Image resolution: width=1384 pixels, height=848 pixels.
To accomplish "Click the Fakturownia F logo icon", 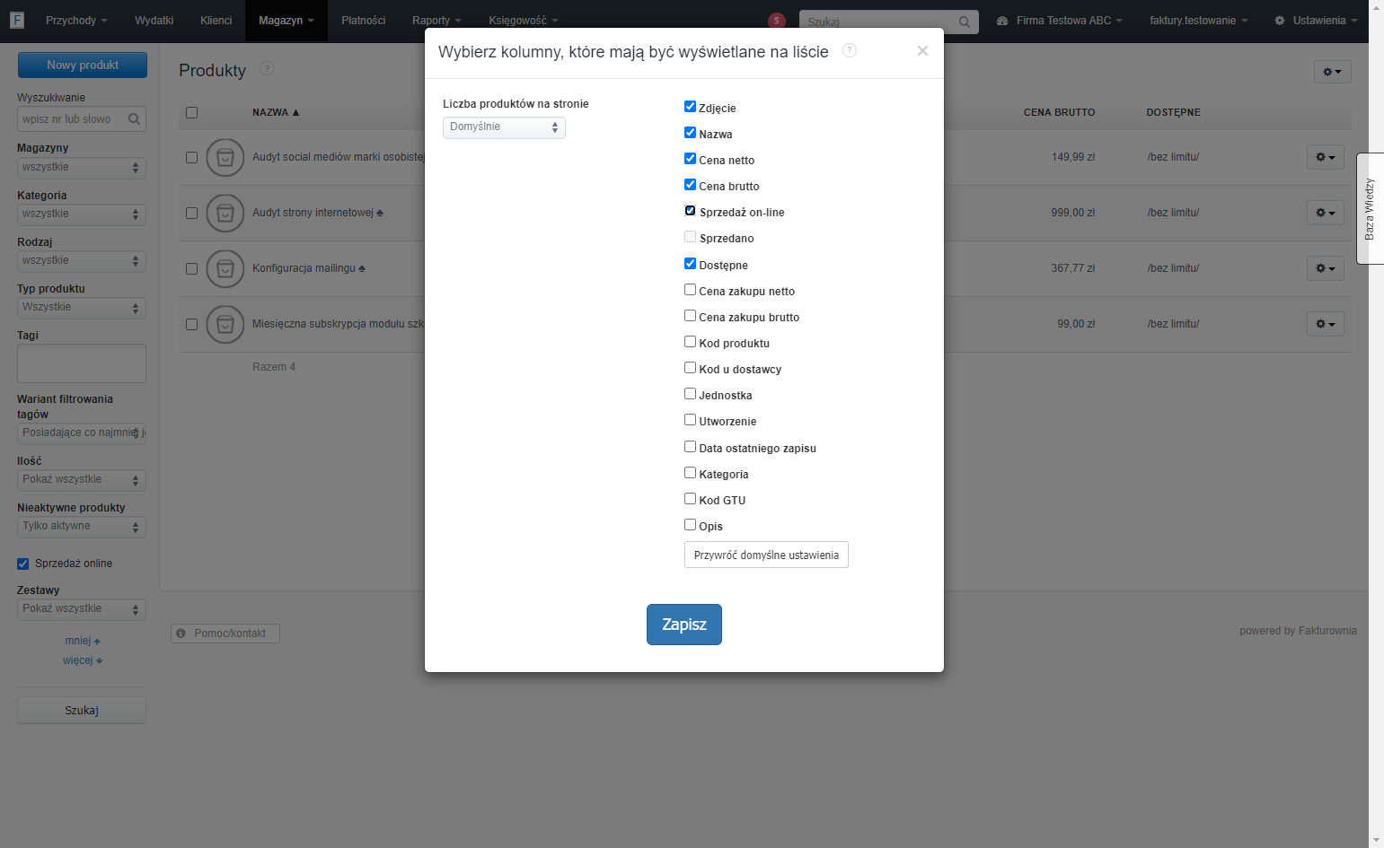I will click(x=17, y=20).
